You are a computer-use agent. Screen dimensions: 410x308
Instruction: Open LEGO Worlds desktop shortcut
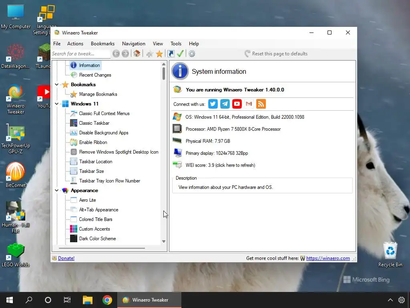point(16,255)
